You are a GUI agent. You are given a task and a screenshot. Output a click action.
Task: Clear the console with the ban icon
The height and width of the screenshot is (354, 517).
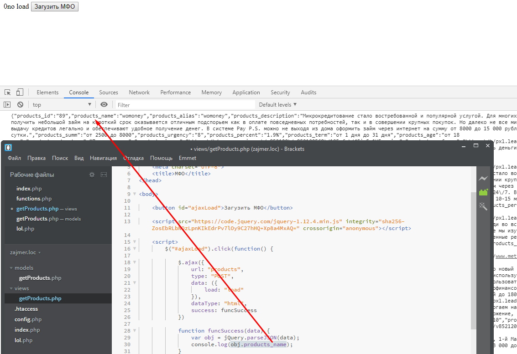(x=21, y=105)
